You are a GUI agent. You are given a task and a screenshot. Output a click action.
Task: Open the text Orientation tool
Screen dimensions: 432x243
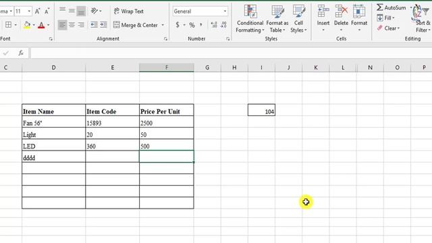(x=94, y=11)
